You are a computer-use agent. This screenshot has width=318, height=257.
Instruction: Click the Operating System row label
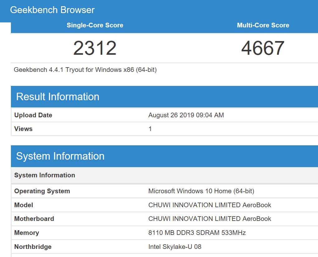point(42,191)
